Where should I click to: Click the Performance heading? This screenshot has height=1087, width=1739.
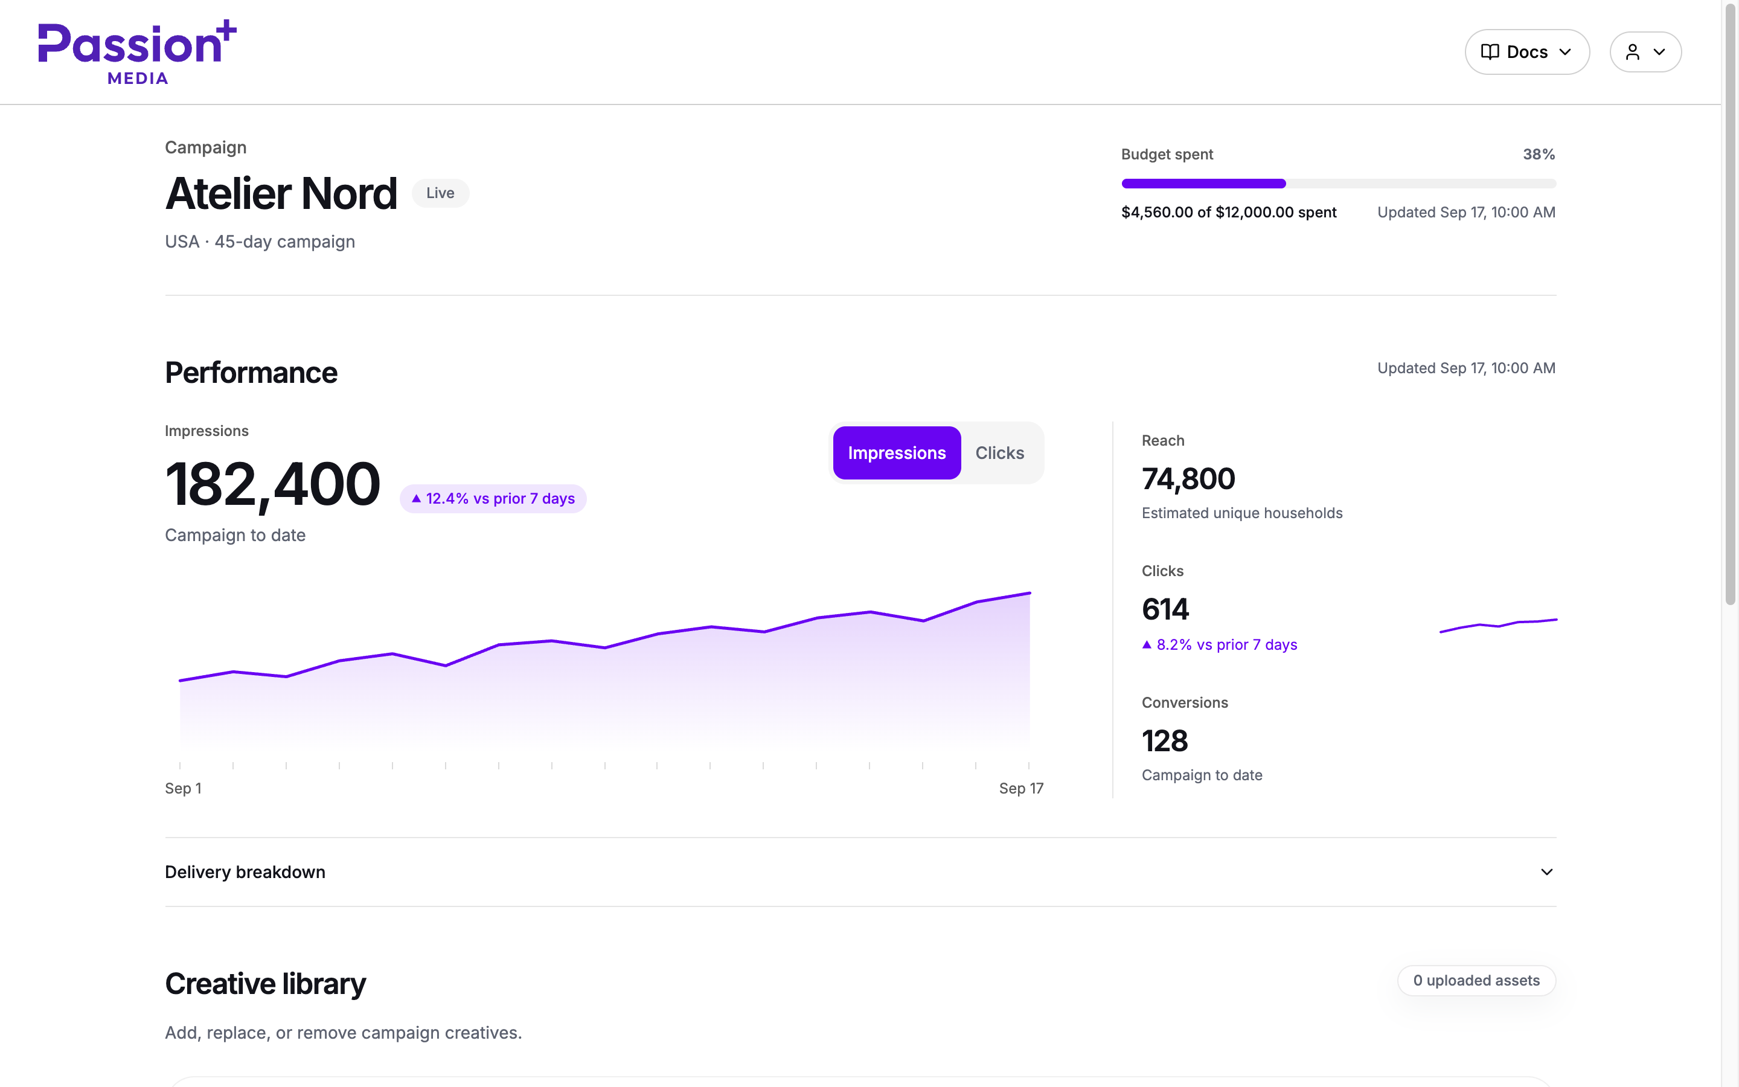[251, 373]
